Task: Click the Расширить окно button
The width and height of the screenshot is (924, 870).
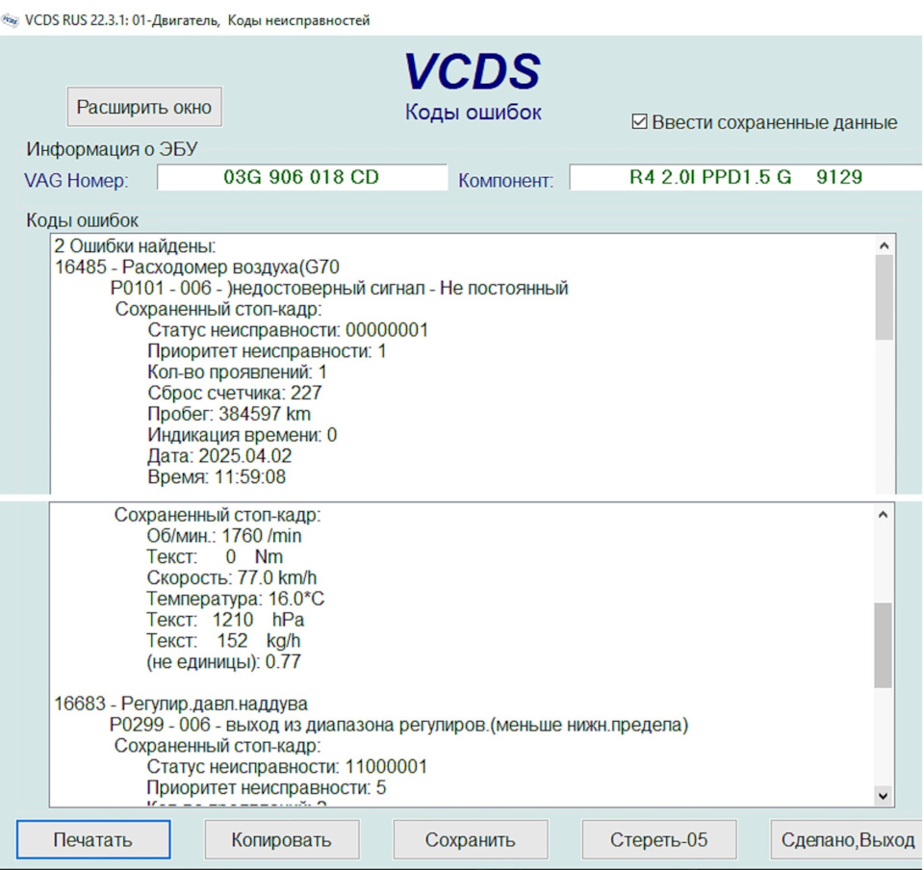Action: pyautogui.click(x=144, y=107)
